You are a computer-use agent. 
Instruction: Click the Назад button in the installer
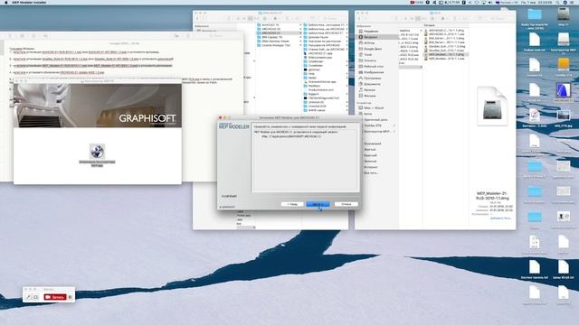pyautogui.click(x=292, y=204)
